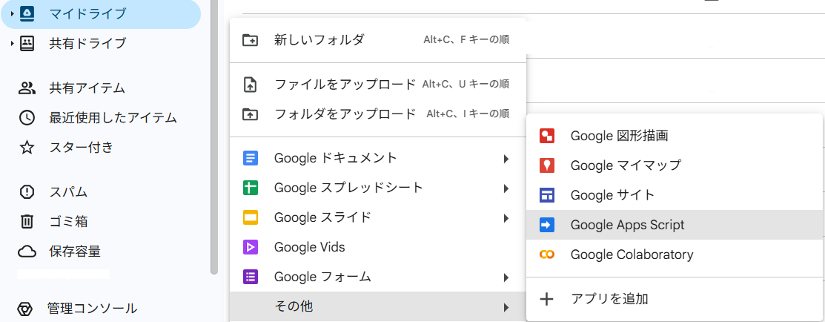Click the Google My Maps pin icon
The width and height of the screenshot is (825, 322).
[x=547, y=165]
